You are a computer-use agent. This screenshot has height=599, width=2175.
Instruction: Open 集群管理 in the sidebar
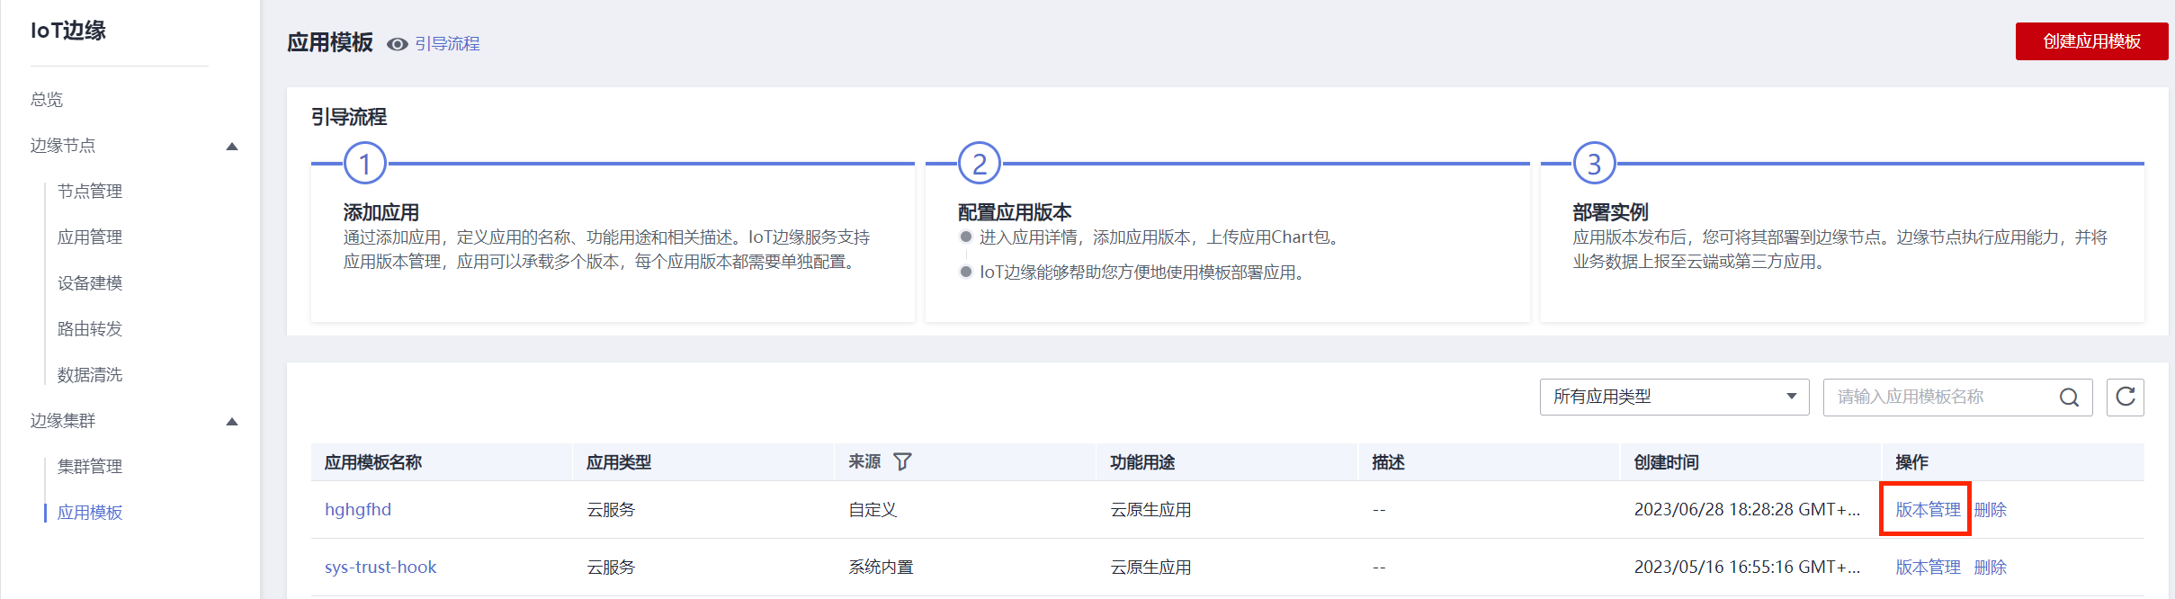(x=90, y=466)
